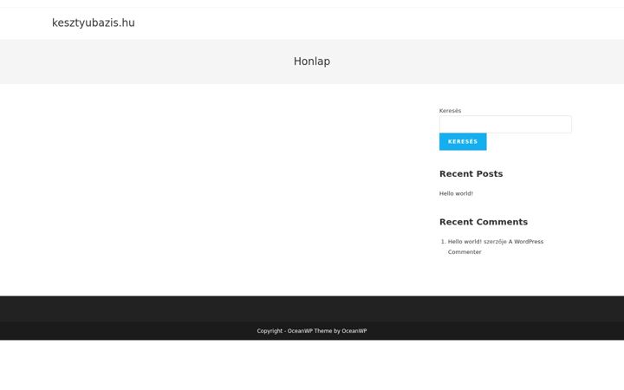Focus the Keresés search input field
The image size is (624, 390).
[x=505, y=124]
